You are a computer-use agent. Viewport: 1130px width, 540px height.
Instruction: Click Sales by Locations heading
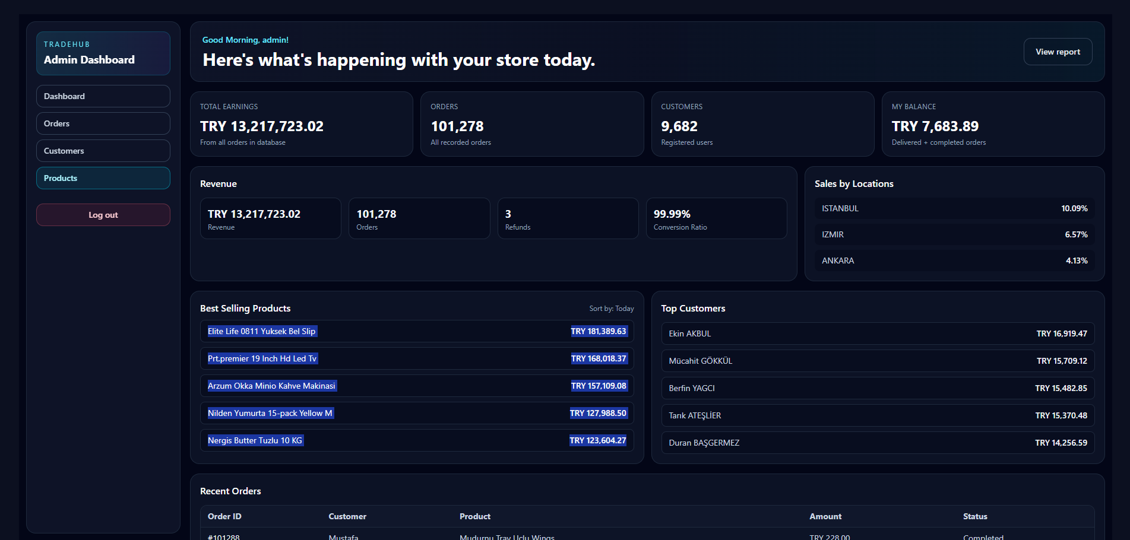point(854,184)
